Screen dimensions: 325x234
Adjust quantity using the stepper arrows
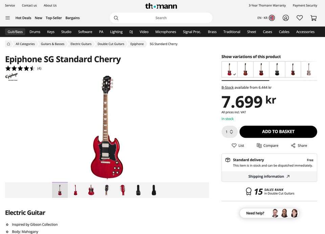[x=231, y=132]
